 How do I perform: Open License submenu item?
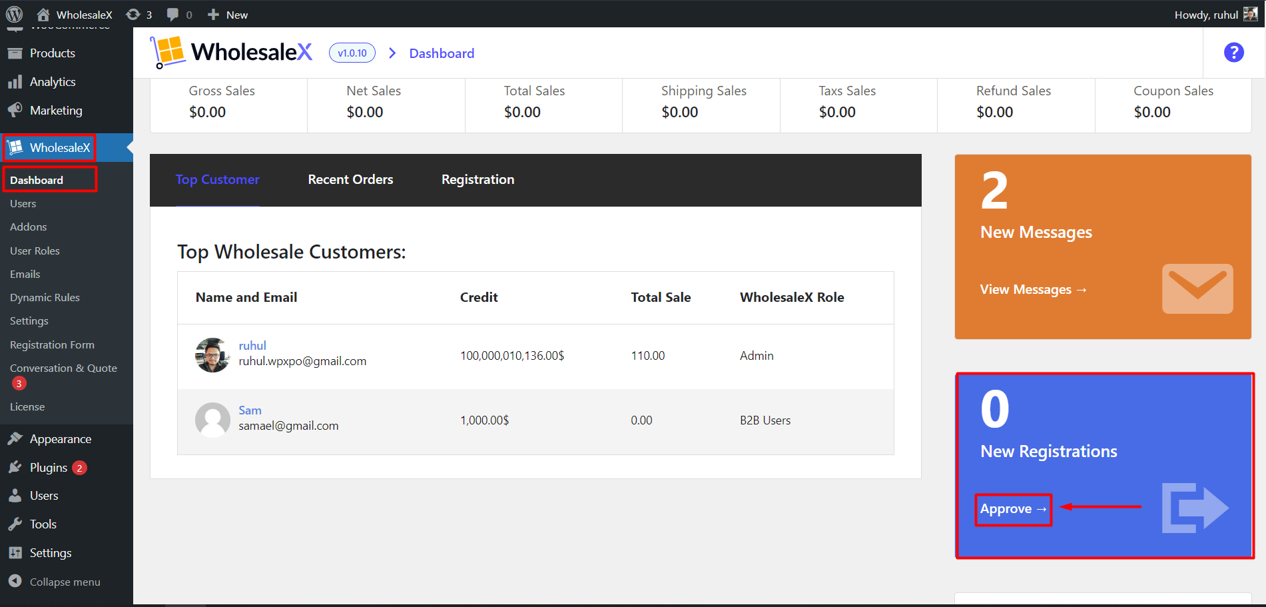[27, 406]
